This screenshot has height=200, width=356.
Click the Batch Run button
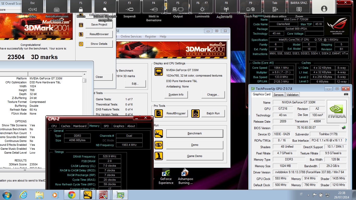(x=213, y=113)
